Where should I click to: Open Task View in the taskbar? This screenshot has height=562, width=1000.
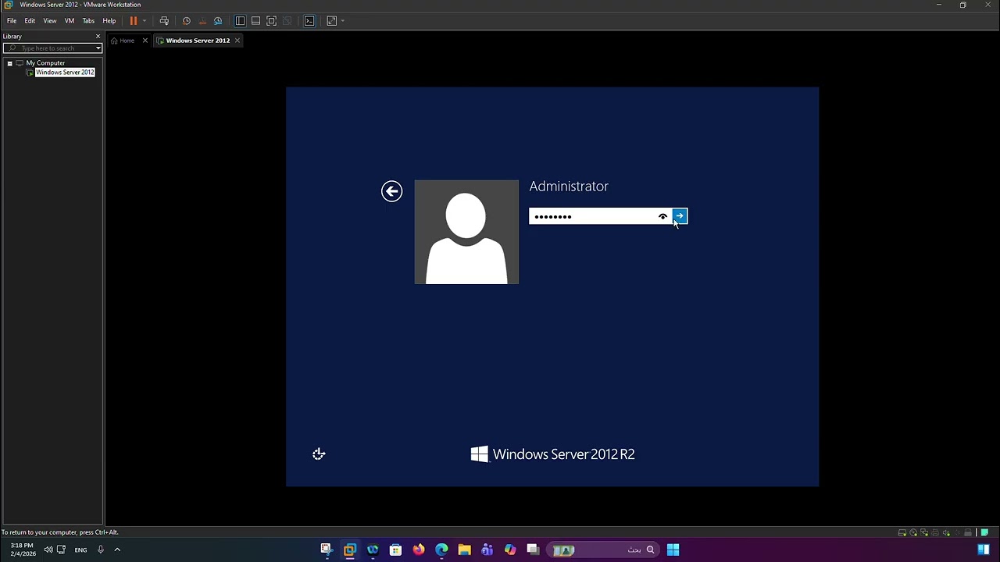pos(533,550)
